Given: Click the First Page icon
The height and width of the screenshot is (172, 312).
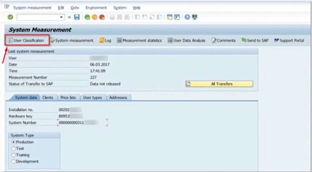Looking at the screenshot, I should pos(137,17).
